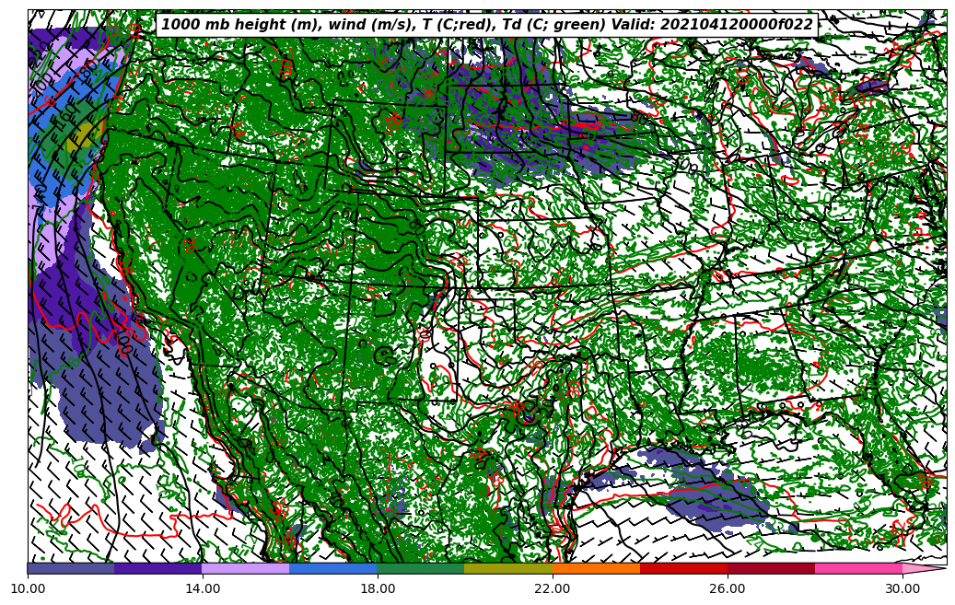Click the 22.00 colorbar tick label
This screenshot has width=955, height=605.
coord(553,589)
